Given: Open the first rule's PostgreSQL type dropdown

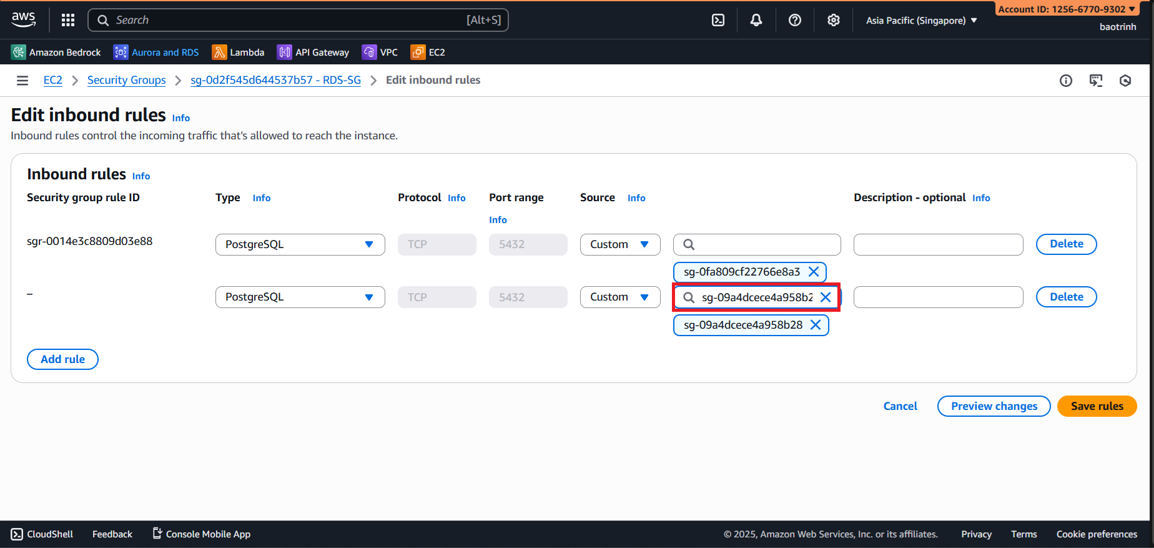Looking at the screenshot, I should point(300,244).
